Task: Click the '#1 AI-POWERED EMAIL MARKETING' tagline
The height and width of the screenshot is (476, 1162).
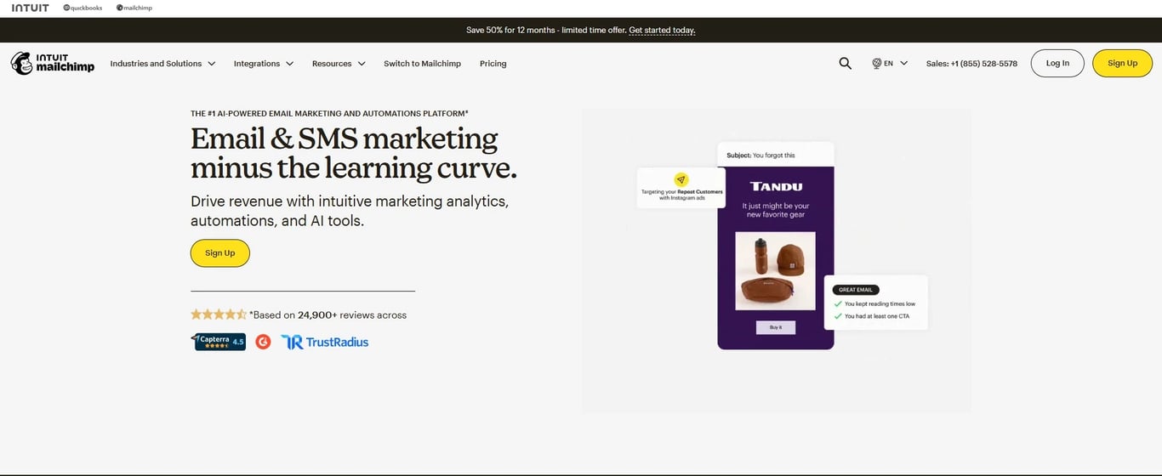Action: 330,113
